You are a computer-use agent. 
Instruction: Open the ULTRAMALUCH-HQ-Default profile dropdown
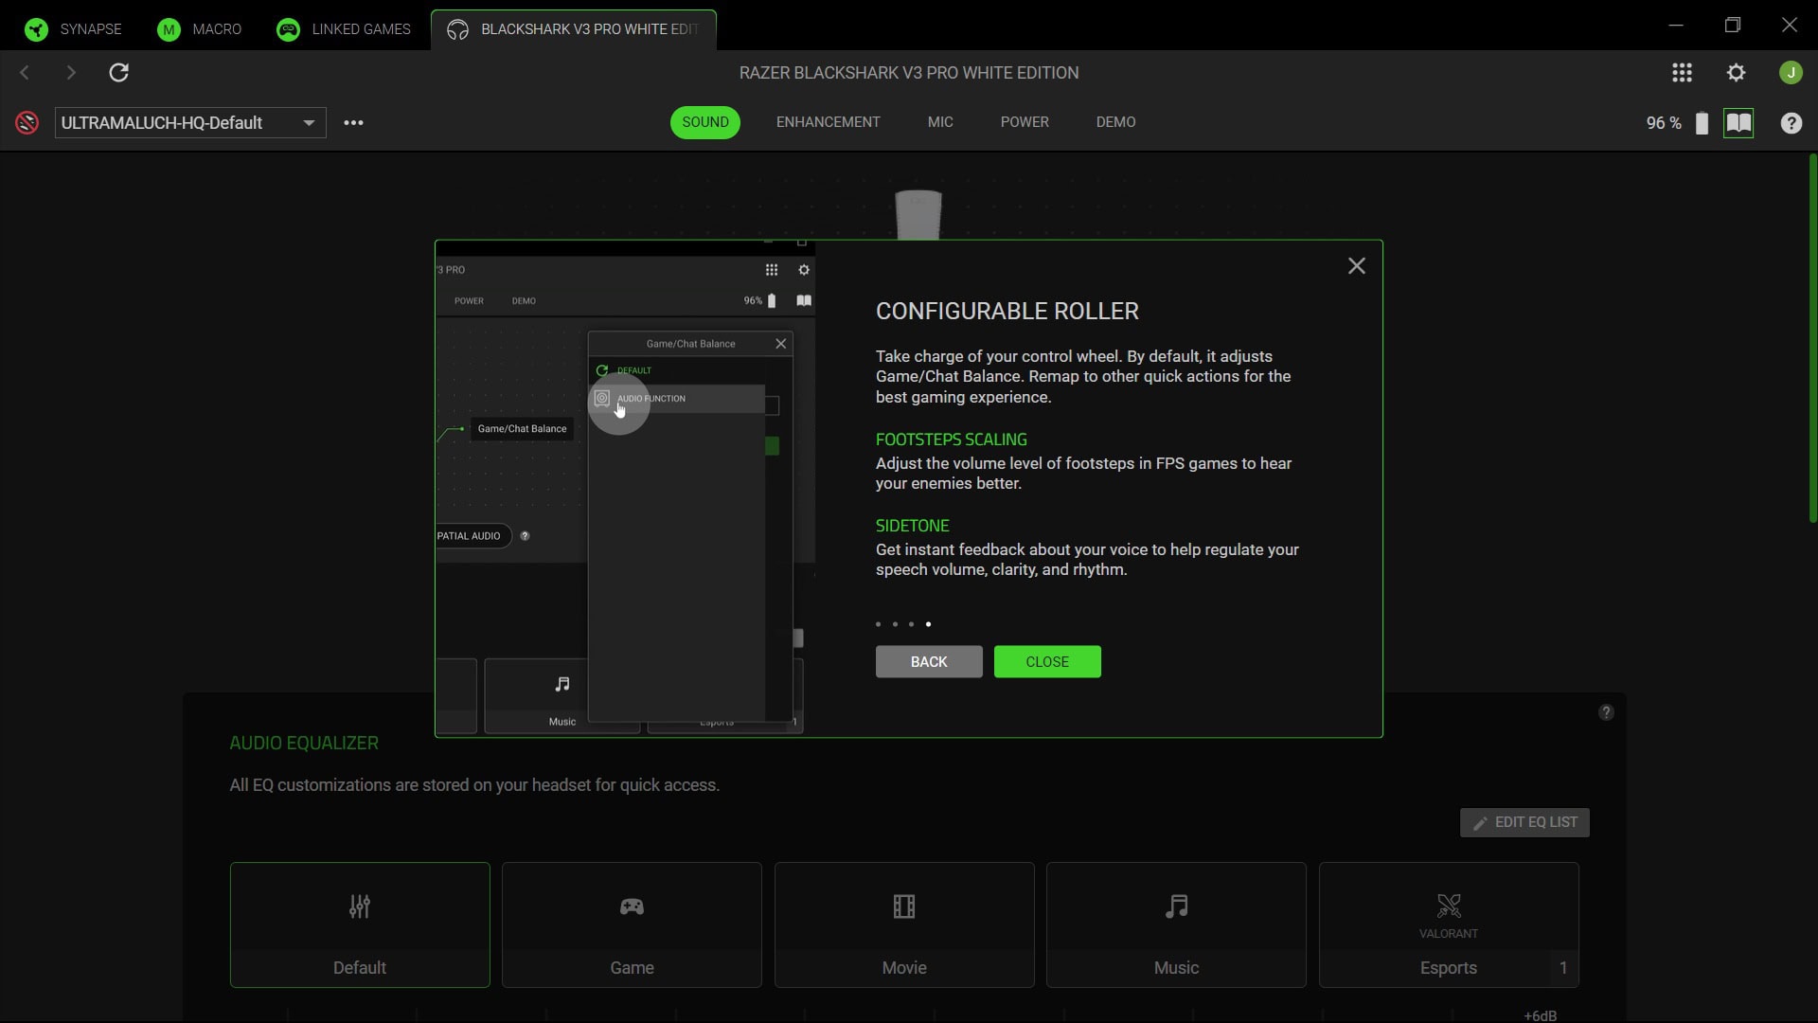(190, 122)
